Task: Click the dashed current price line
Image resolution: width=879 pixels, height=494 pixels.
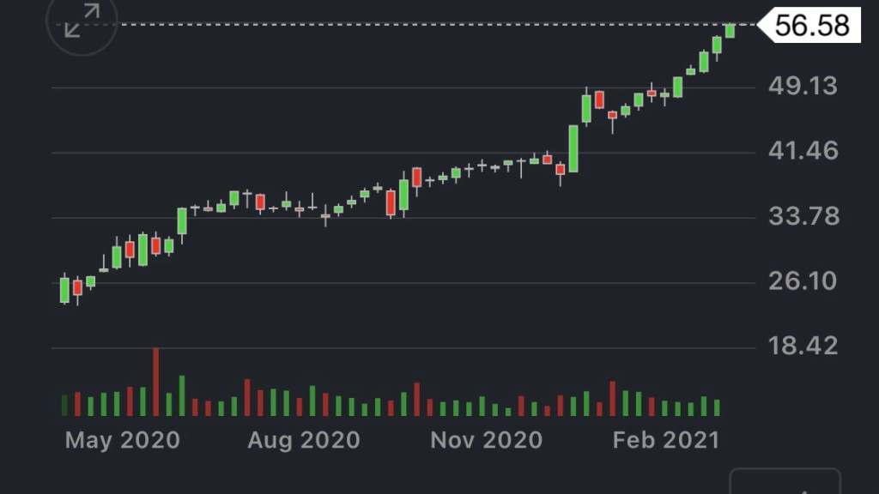Action: click(x=429, y=25)
